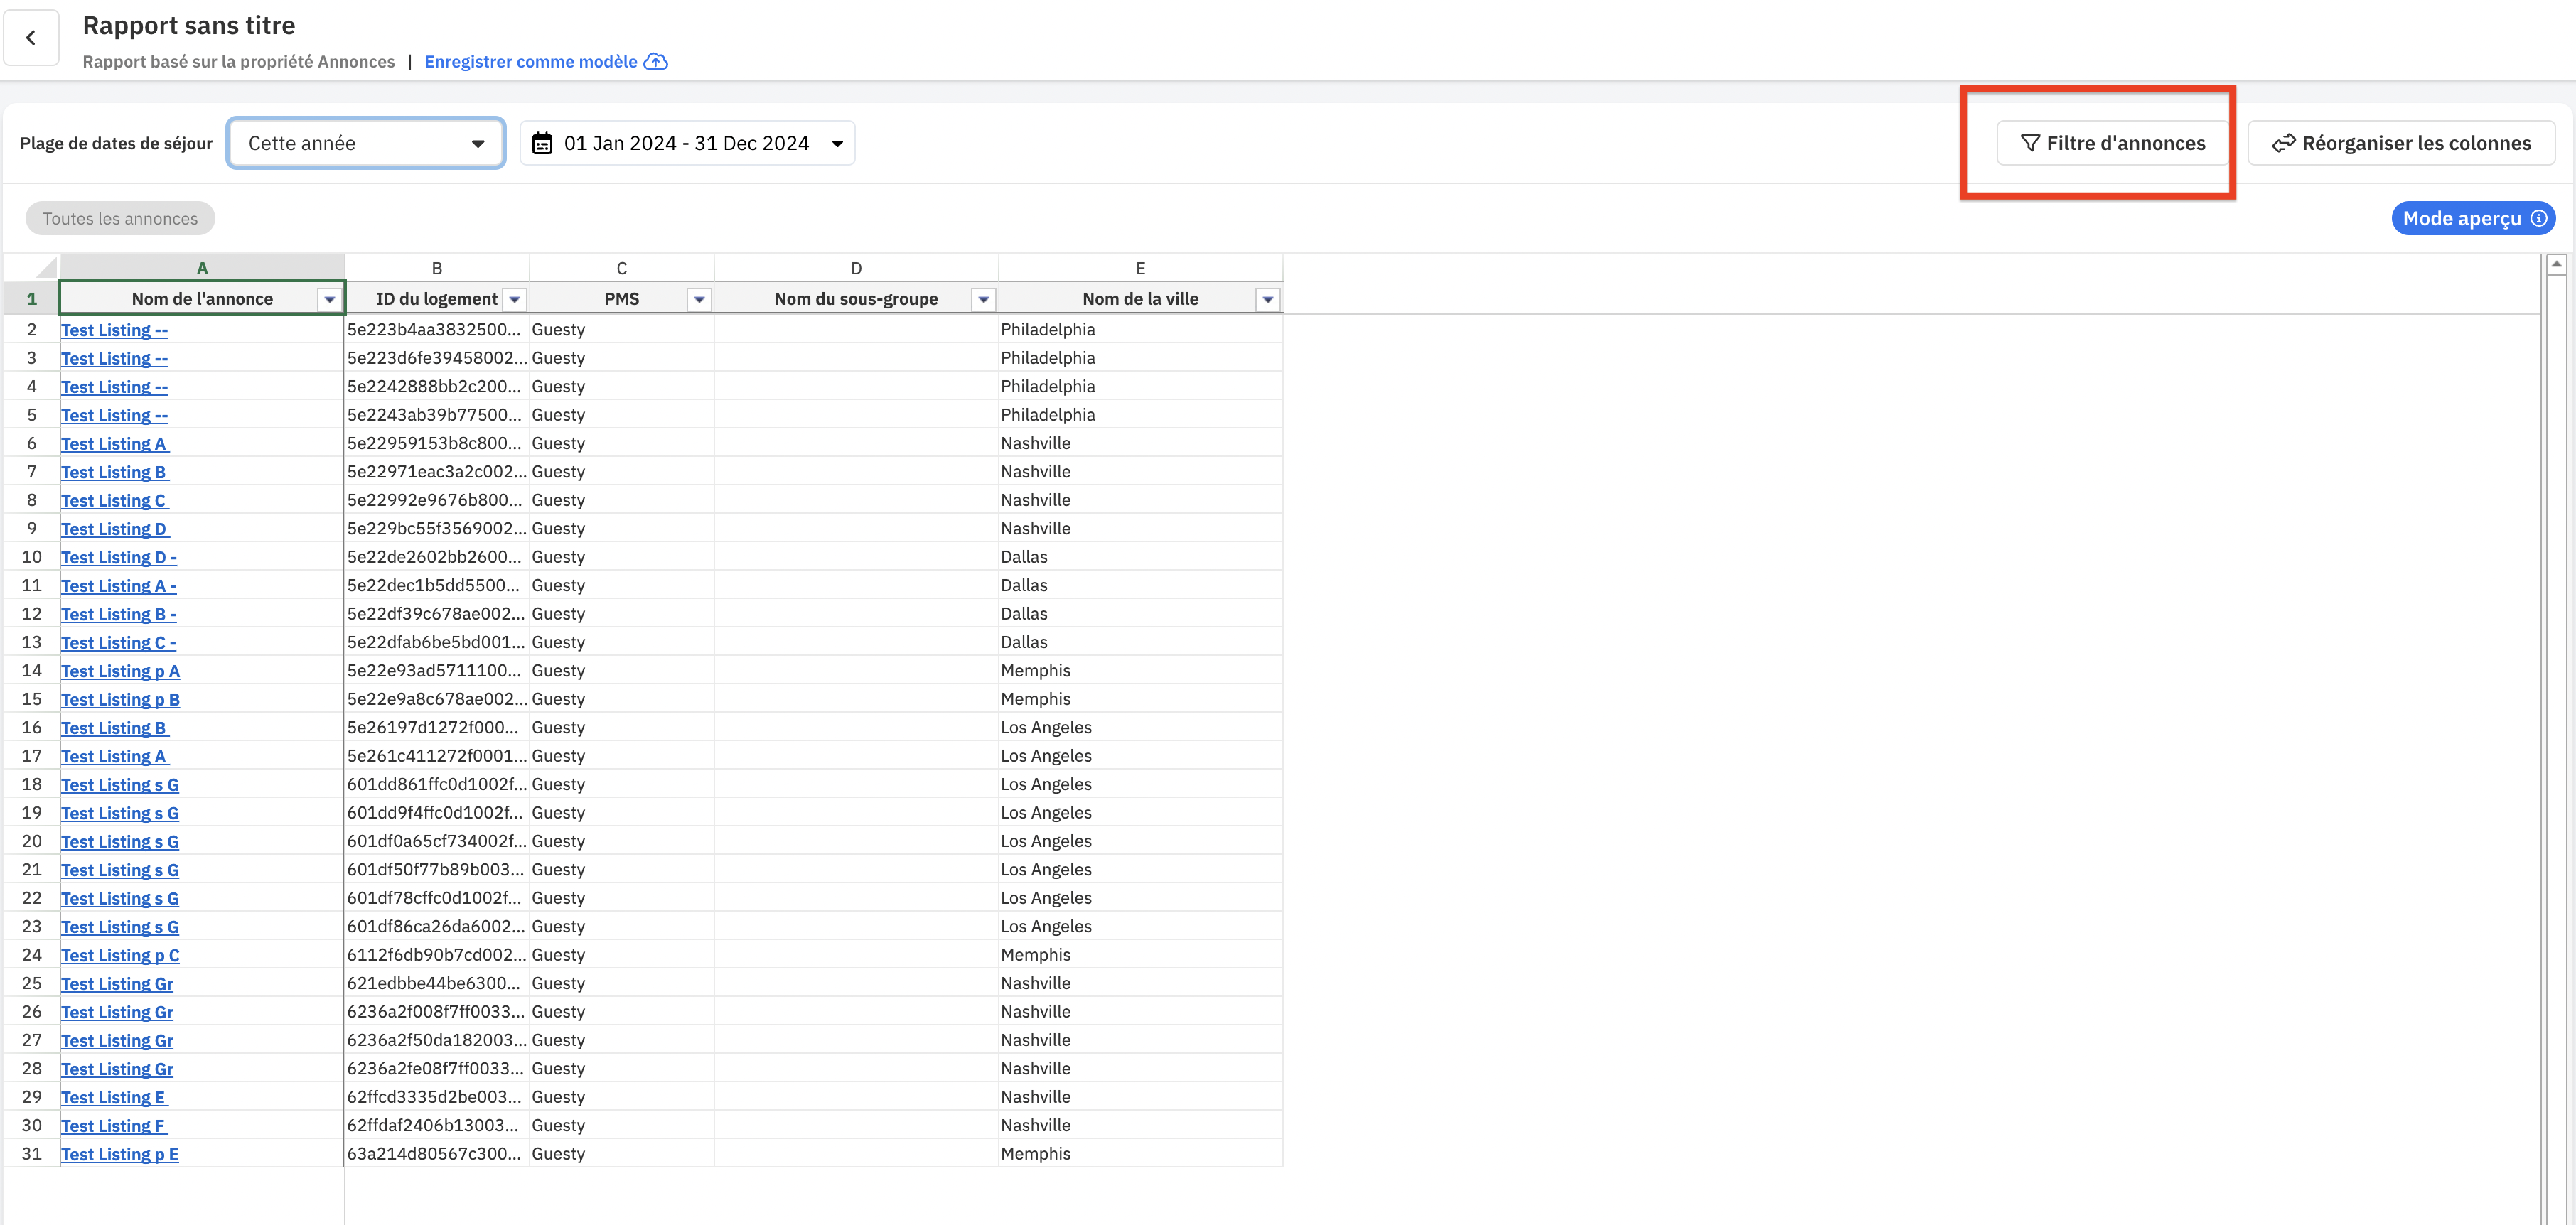This screenshot has height=1225, width=2576.
Task: Click the Philadelphia cell in row 2
Action: point(1140,329)
